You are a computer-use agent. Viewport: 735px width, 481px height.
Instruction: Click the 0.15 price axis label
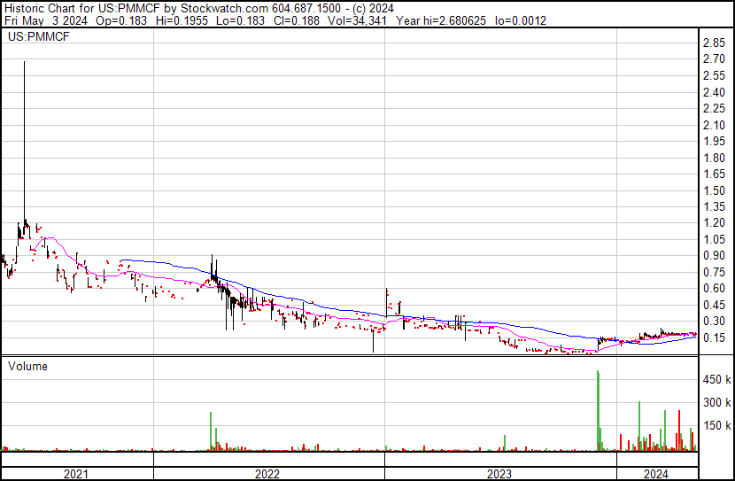tap(714, 338)
